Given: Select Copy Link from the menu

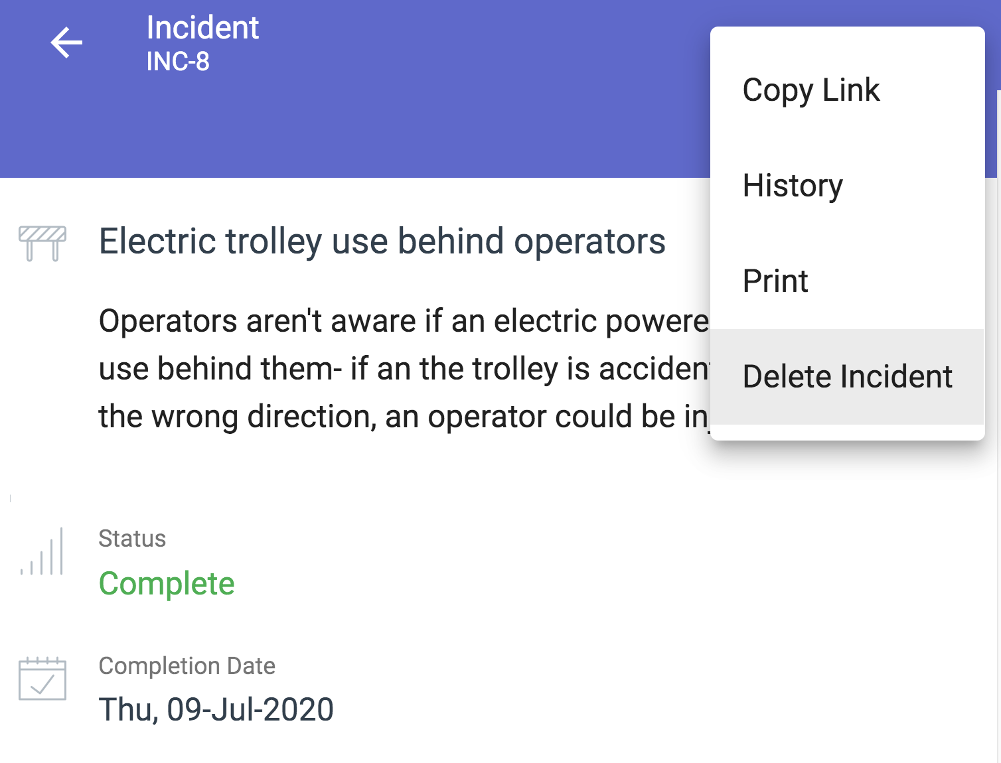Looking at the screenshot, I should click(x=811, y=90).
